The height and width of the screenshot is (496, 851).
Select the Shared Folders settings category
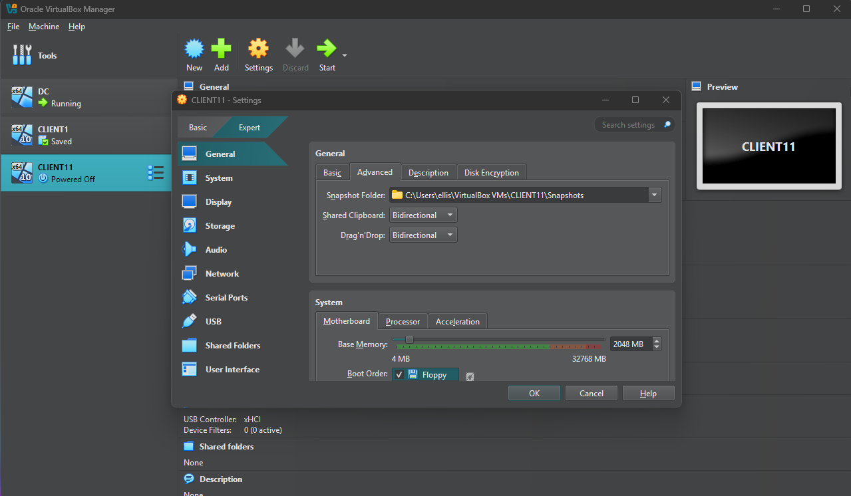click(232, 345)
